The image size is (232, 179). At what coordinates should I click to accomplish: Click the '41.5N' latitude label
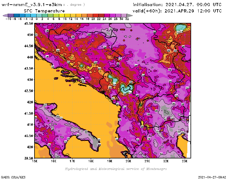[28, 113]
